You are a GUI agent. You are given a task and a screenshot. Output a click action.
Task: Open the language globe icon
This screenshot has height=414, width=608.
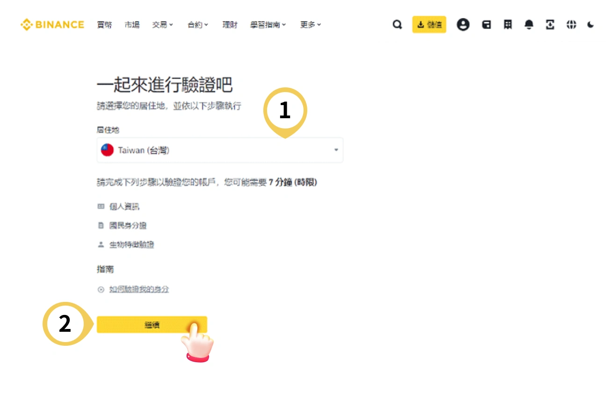point(572,24)
